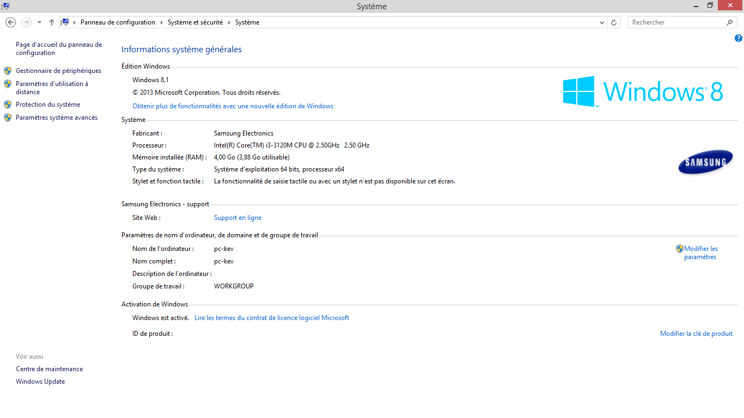744x418 pixels.
Task: Click Modifier les paramètres link
Action: tap(701, 253)
